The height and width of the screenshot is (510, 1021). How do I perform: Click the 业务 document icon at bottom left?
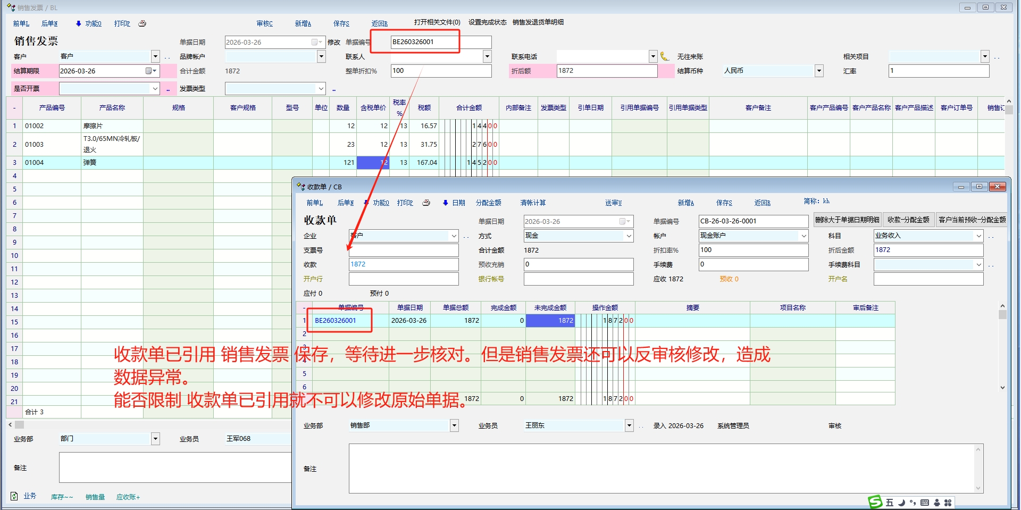14,496
